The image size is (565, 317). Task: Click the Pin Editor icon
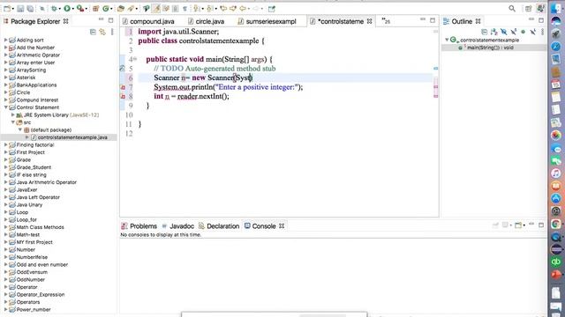272,9
